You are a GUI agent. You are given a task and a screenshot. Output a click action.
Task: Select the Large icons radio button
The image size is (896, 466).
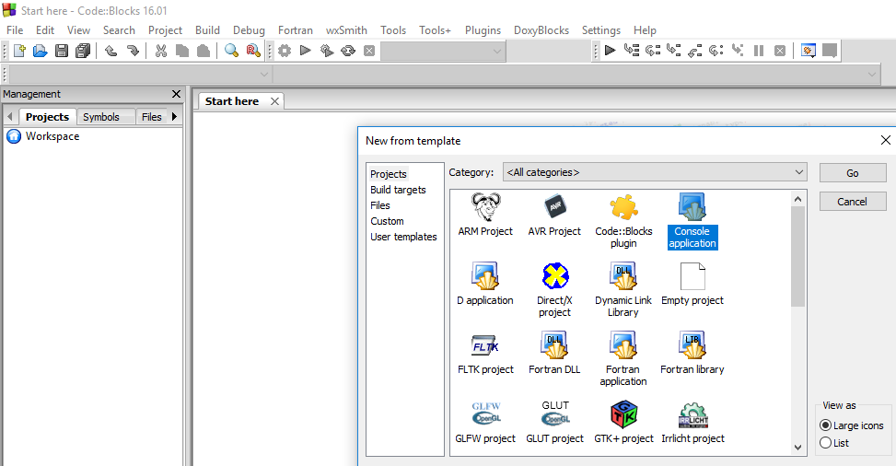(825, 425)
